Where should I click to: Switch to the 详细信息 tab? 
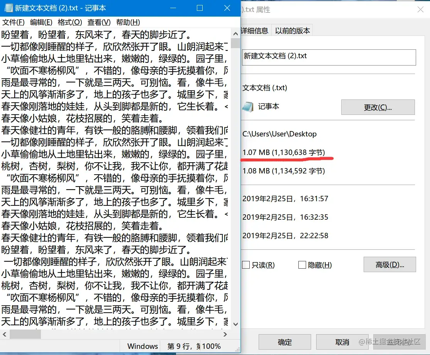[256, 30]
